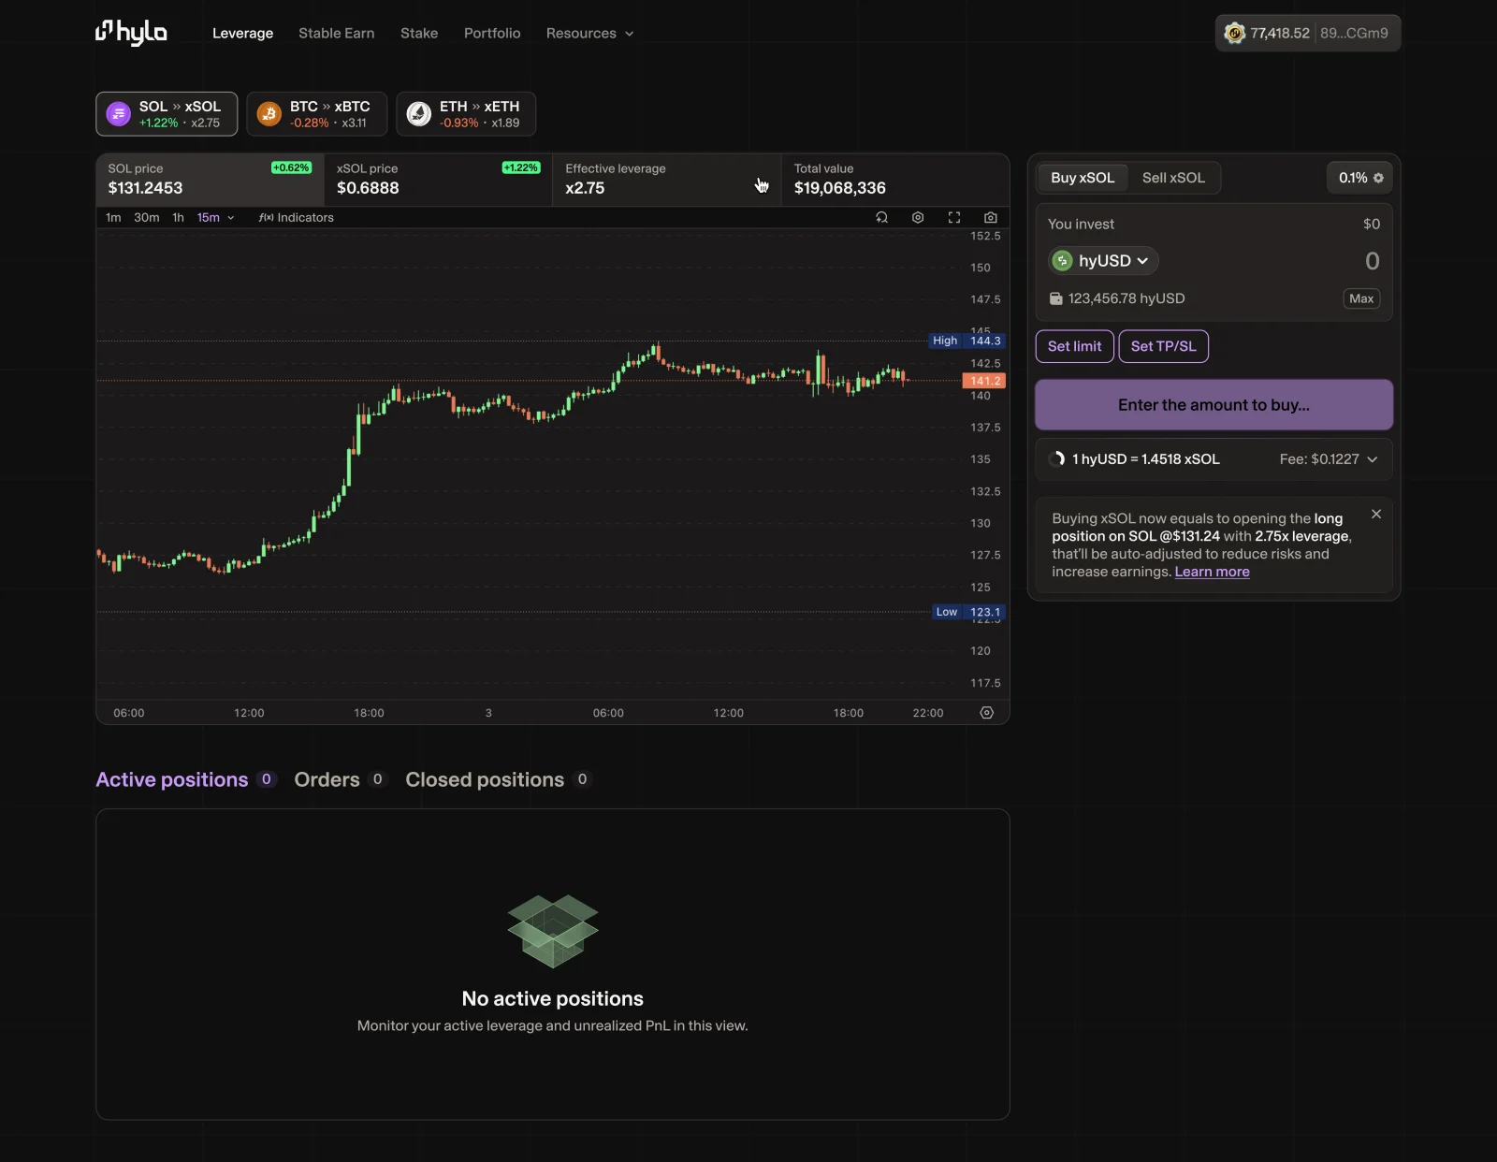This screenshot has height=1162, width=1497.
Task: Select the SOL » xSOL pair card
Action: (167, 114)
